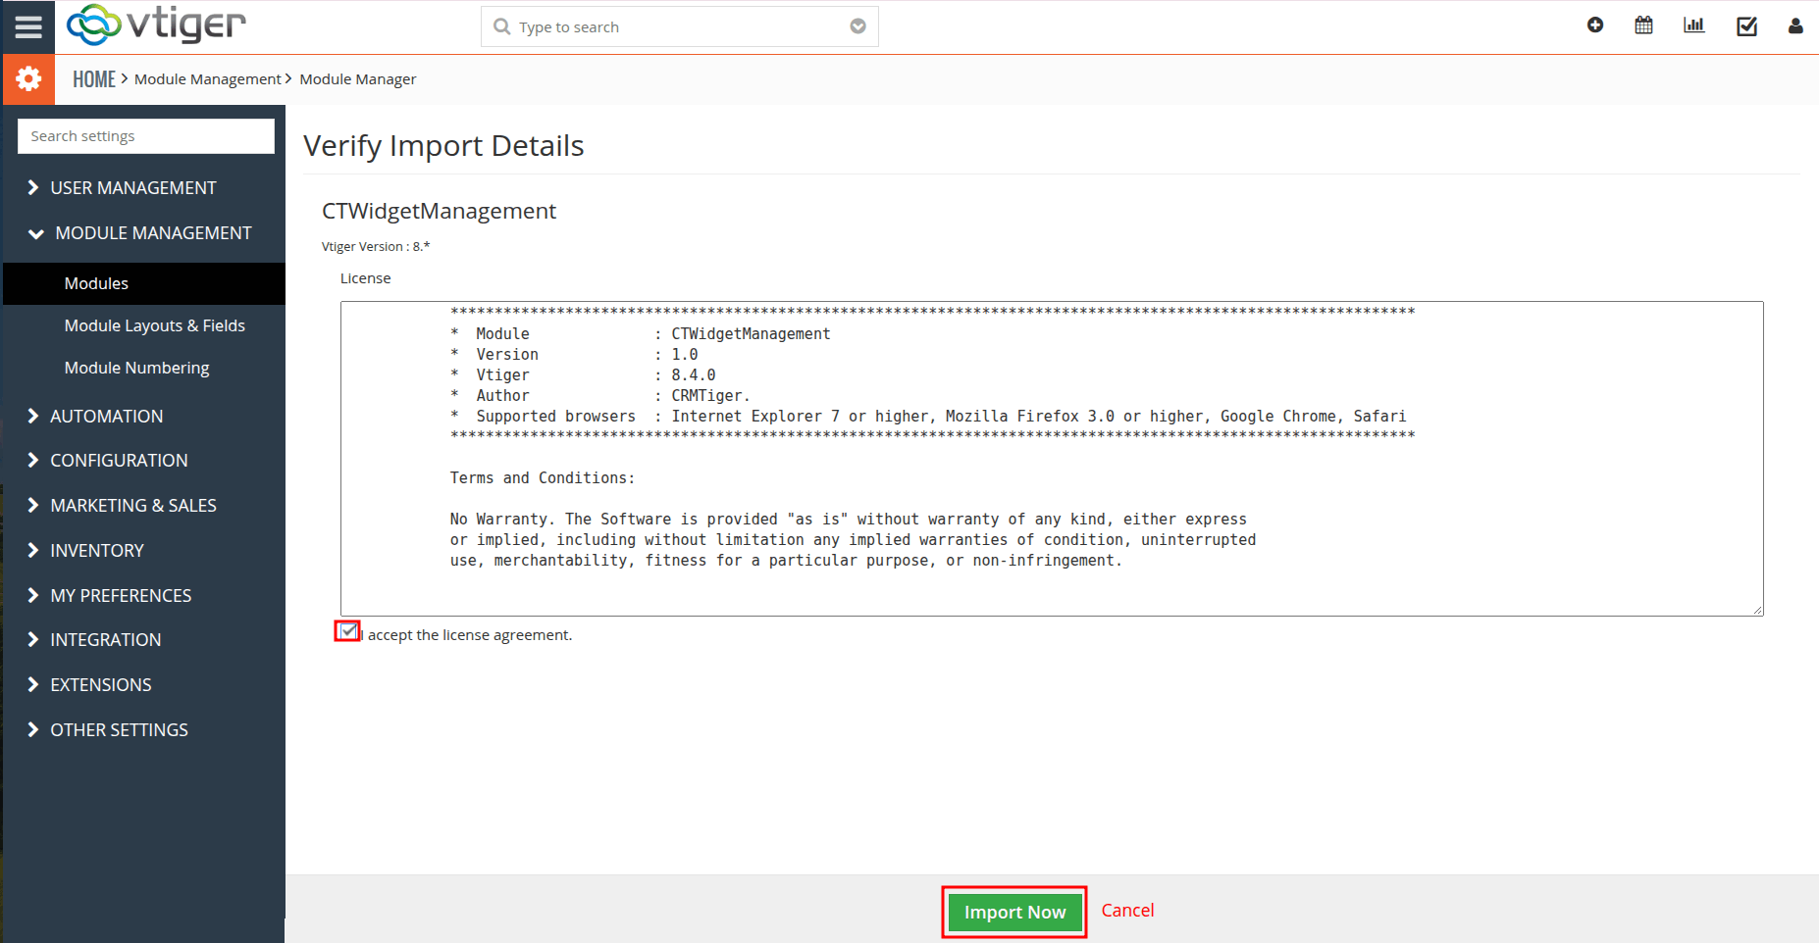This screenshot has width=1819, height=943.
Task: Go to HOME breadcrumb
Action: [94, 79]
